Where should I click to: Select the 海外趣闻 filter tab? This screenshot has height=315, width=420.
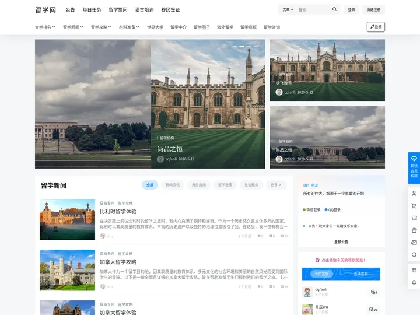pyautogui.click(x=199, y=185)
